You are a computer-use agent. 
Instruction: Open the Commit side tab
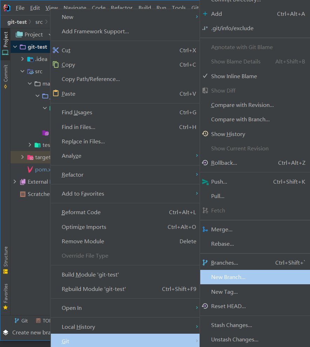[x=5, y=76]
